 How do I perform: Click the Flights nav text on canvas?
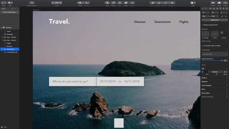184,22
